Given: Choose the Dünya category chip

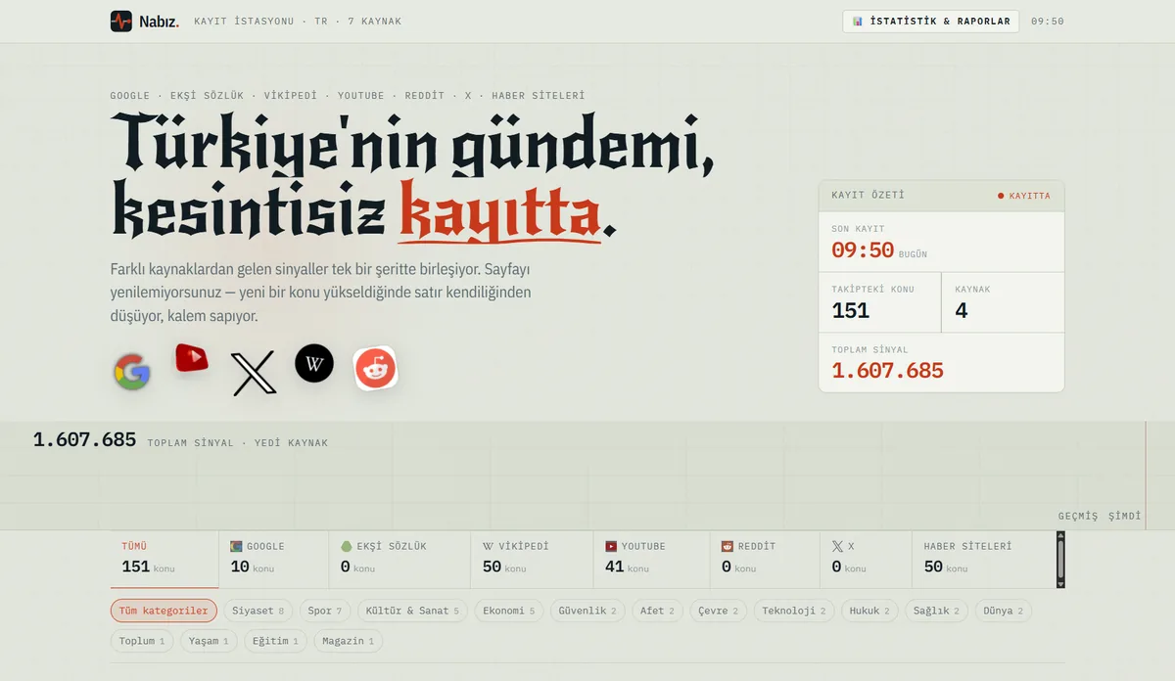Looking at the screenshot, I should pyautogui.click(x=1005, y=612).
